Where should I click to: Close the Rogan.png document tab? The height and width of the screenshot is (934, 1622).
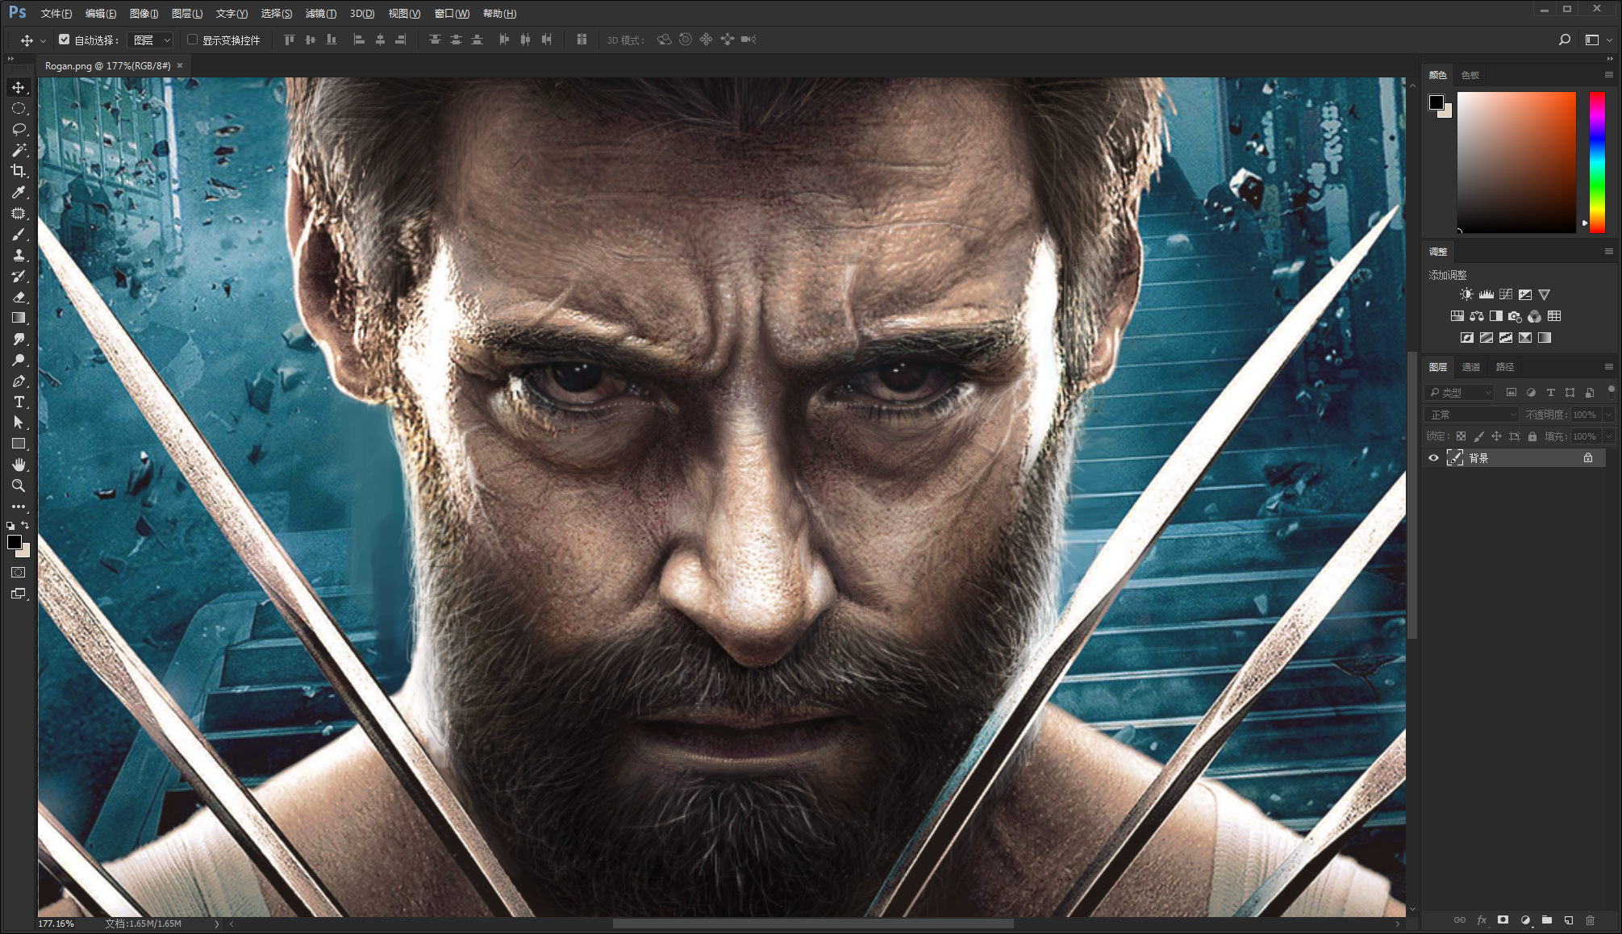180,65
